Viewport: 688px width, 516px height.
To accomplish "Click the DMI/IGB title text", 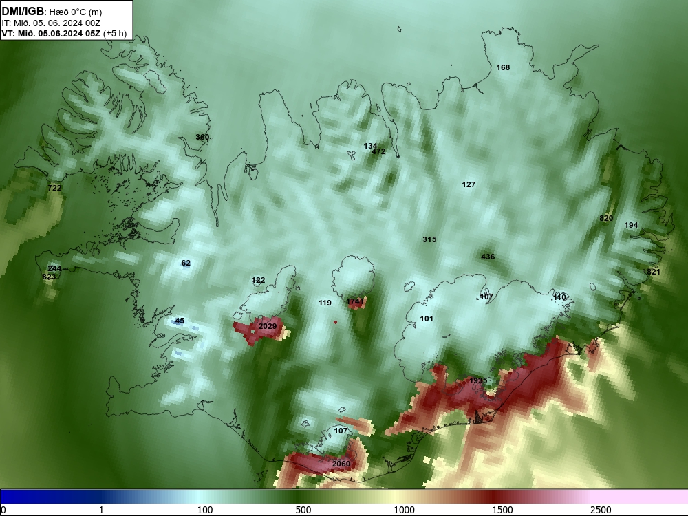I will tap(23, 12).
